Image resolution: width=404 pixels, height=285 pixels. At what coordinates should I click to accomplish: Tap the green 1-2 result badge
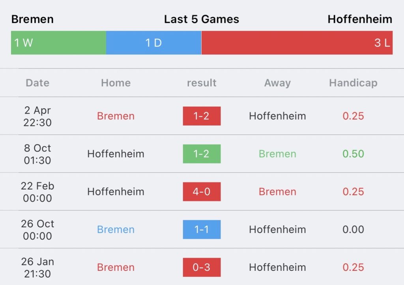click(202, 154)
